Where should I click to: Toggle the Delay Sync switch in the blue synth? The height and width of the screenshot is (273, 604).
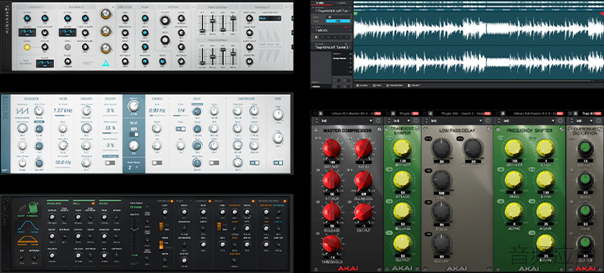pyautogui.click(x=180, y=129)
